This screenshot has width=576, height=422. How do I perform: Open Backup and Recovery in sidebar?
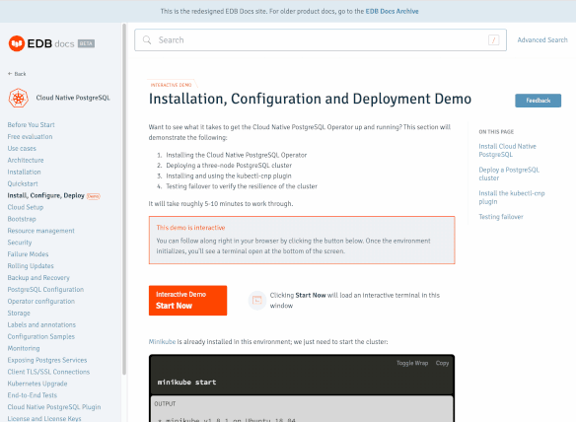coord(38,278)
